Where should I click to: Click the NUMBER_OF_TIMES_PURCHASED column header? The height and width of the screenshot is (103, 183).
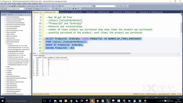pos(57,58)
